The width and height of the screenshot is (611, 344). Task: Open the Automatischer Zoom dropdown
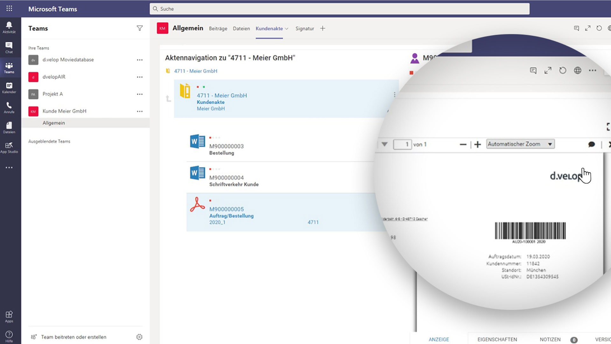point(521,144)
